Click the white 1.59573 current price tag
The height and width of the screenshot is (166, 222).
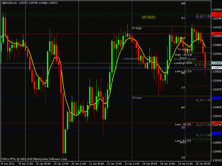pyautogui.click(x=217, y=68)
